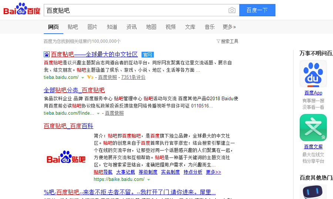Switch to the 地图 tab

click(151, 27)
